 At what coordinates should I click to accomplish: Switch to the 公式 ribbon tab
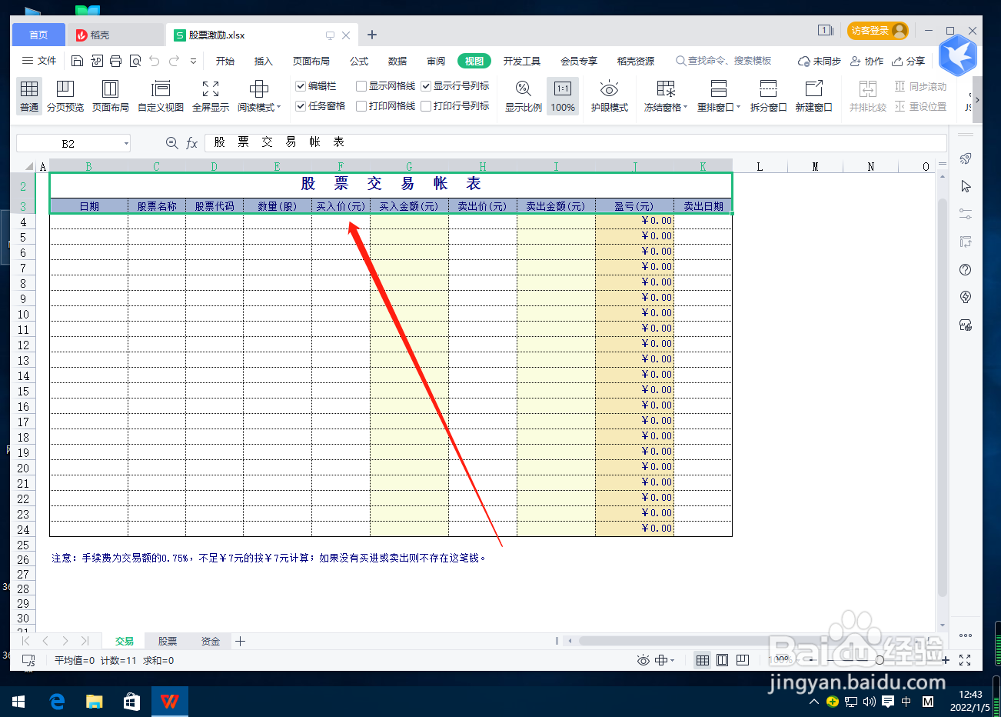358,61
